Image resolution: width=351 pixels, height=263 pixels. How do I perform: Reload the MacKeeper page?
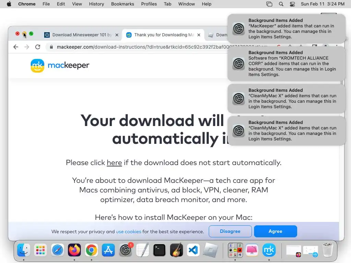click(38, 47)
